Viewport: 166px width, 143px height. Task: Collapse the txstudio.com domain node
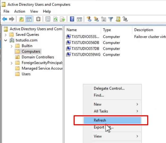coord(6,40)
